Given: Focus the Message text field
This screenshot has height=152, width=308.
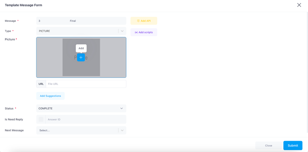Looking at the screenshot, I should click(x=81, y=21).
